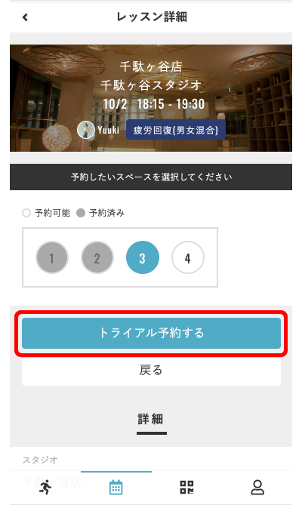This screenshot has width=302, height=505.
Task: Tap the reserved space number 1
Action: coord(52,257)
